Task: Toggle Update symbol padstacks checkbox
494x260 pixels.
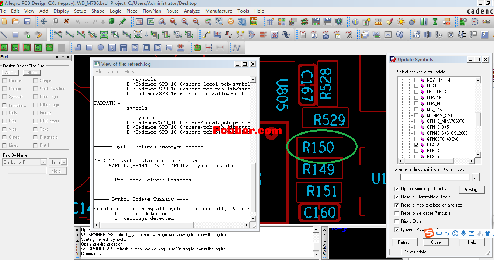Action: pyautogui.click(x=397, y=189)
